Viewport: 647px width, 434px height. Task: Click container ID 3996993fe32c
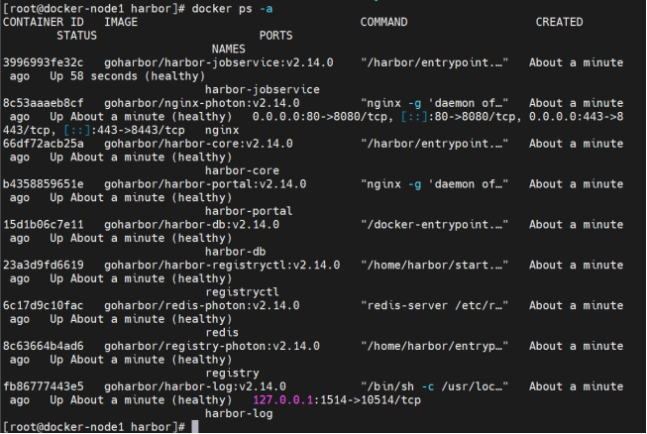click(44, 62)
